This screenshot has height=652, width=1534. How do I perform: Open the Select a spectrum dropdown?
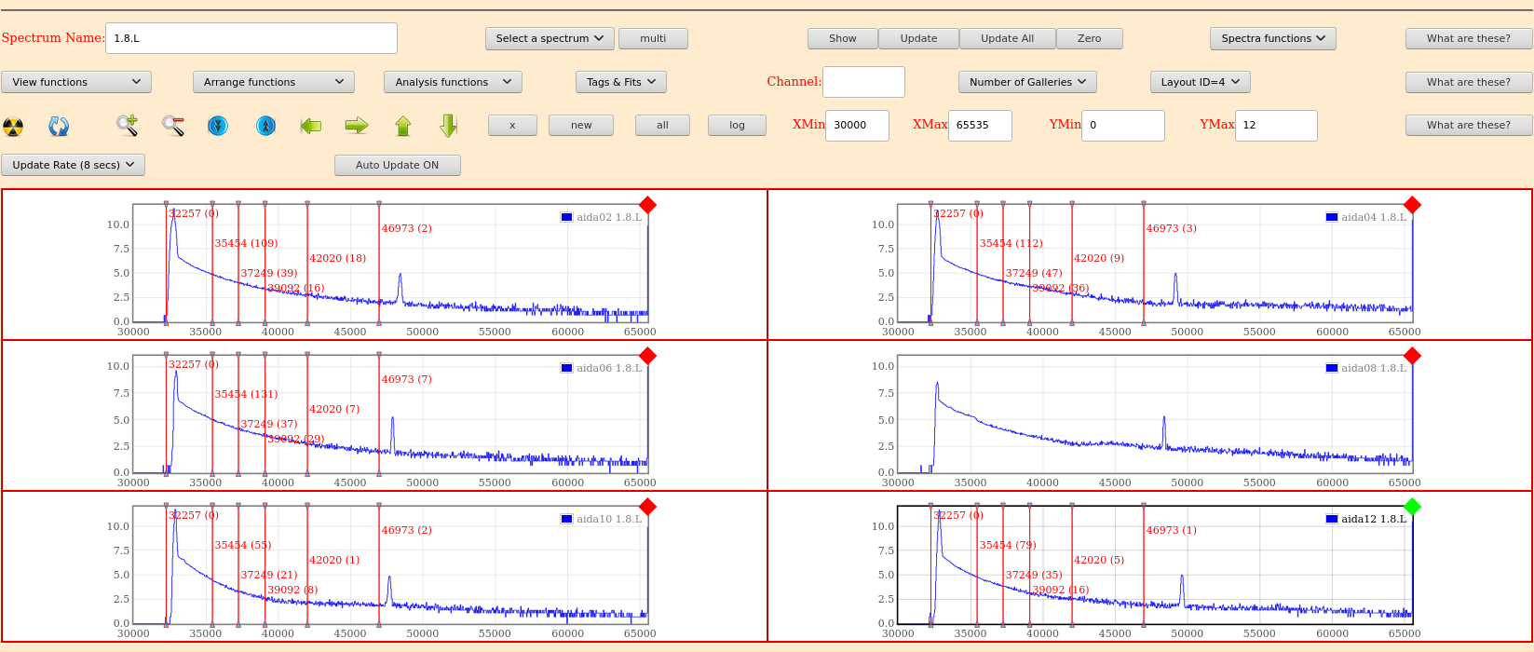click(x=550, y=38)
